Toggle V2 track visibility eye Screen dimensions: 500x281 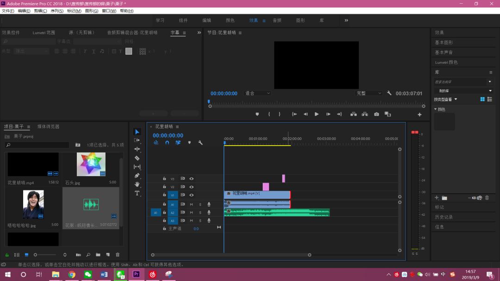pyautogui.click(x=192, y=187)
